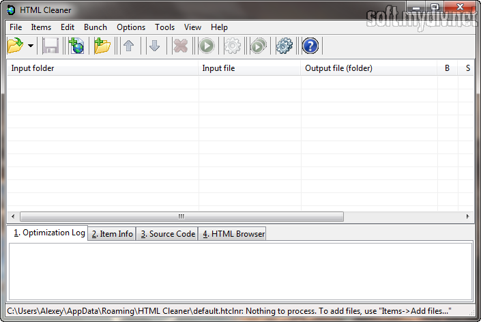Switch to the Source Code tab
The image size is (481, 322).
coord(167,234)
